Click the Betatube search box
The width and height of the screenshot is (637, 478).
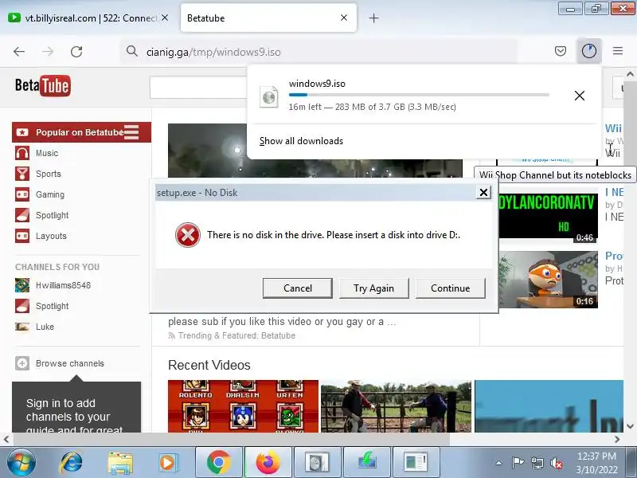[x=198, y=87]
